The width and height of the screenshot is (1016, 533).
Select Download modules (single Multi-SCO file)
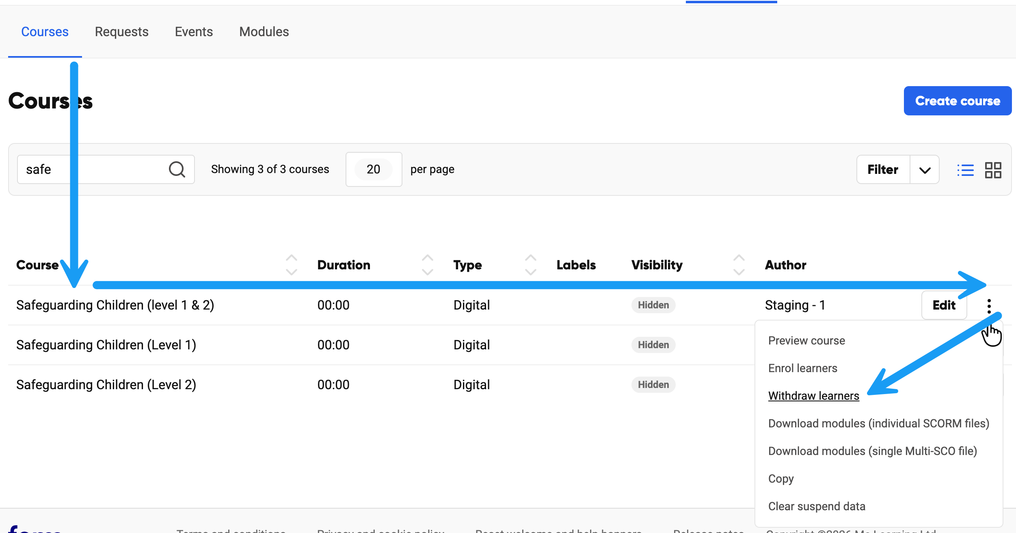[873, 451]
